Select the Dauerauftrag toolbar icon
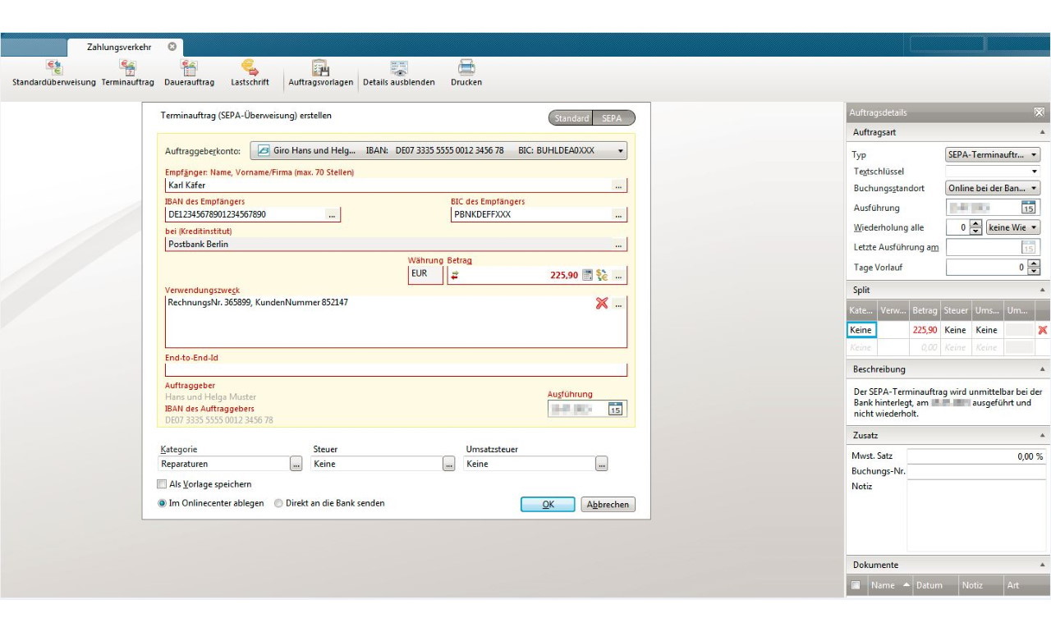The height and width of the screenshot is (632, 1051). [x=189, y=69]
